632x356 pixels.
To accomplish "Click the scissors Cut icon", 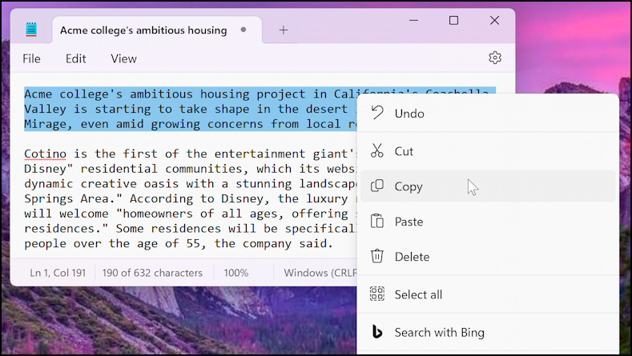I will tap(377, 151).
